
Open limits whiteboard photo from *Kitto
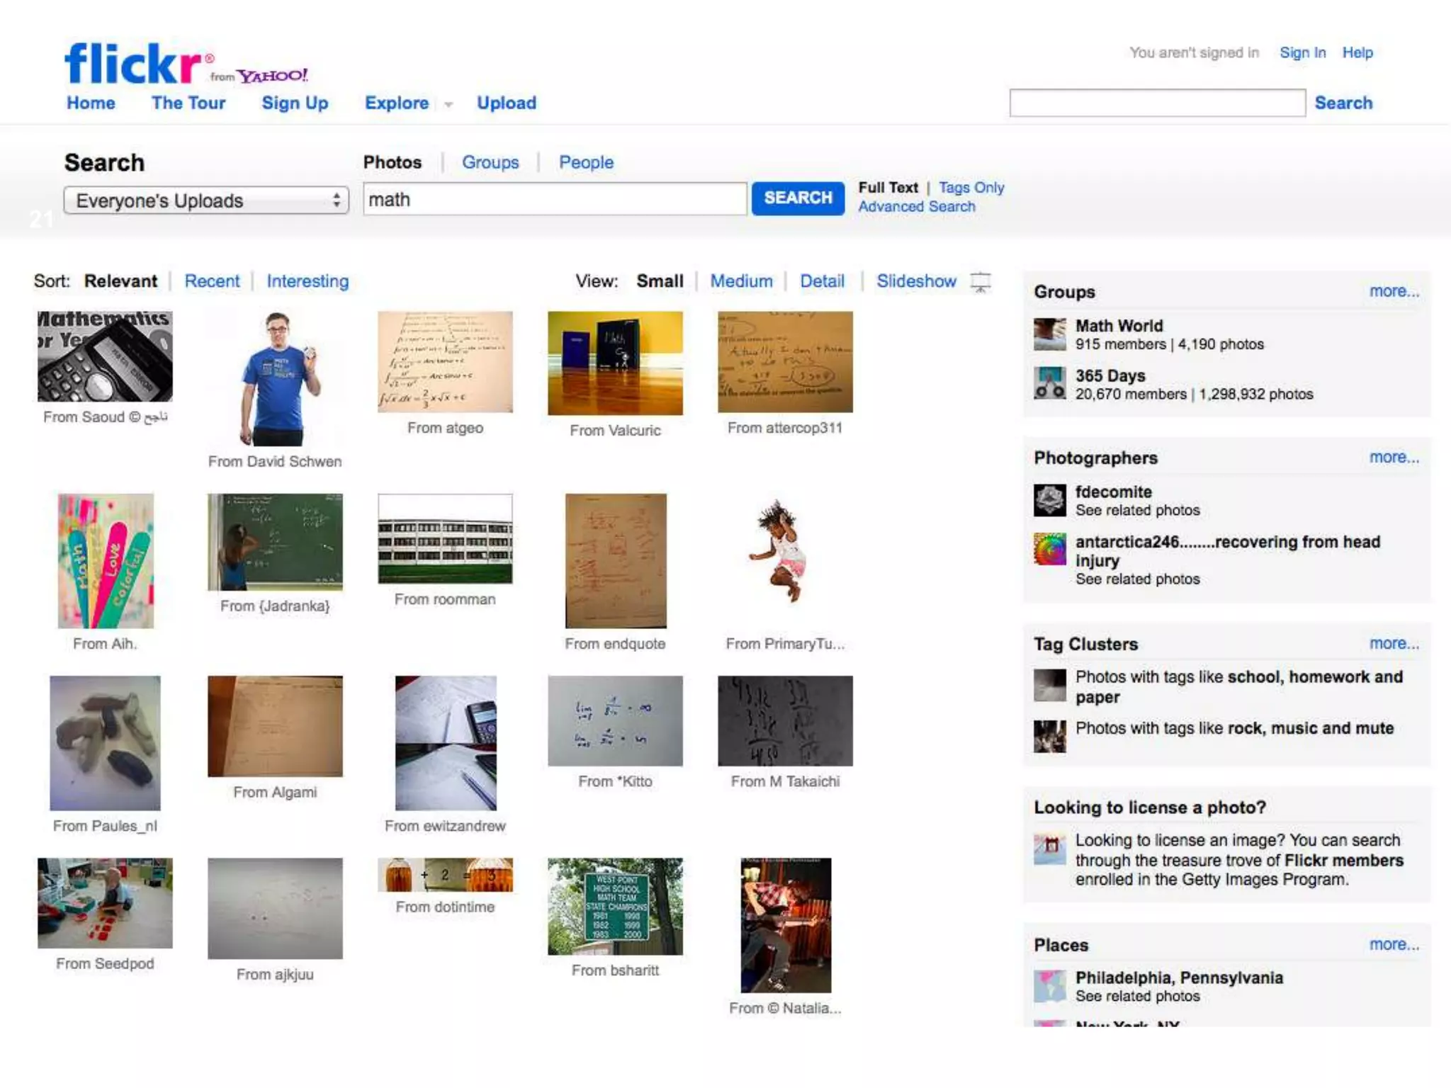click(x=615, y=720)
